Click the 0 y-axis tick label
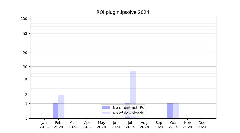Screen dimensions: 240x133 coord(26,118)
